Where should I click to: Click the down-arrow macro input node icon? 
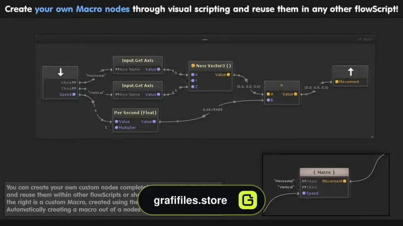[60, 72]
